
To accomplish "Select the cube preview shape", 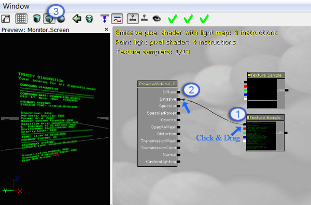I will 49,19.
